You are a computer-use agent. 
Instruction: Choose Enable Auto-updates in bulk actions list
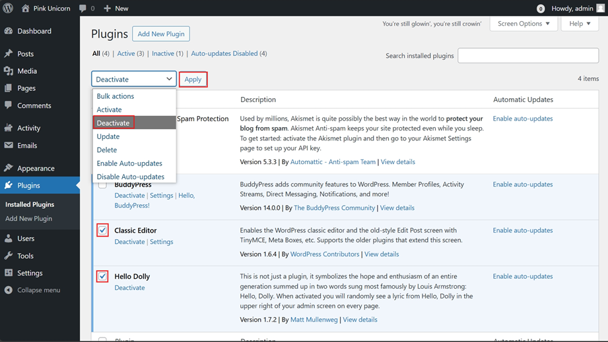(x=134, y=163)
